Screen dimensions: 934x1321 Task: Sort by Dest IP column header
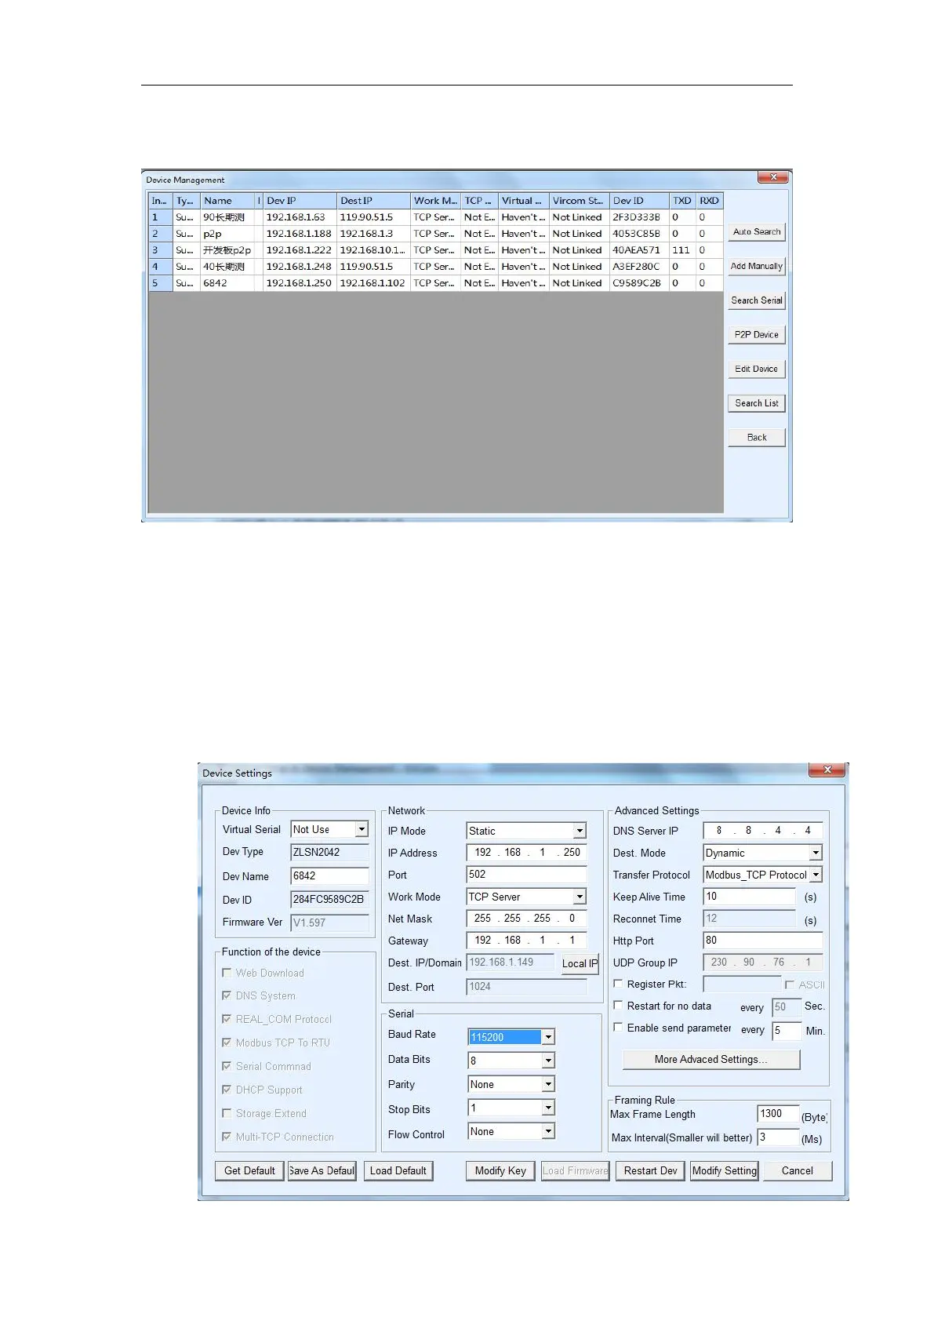373,201
